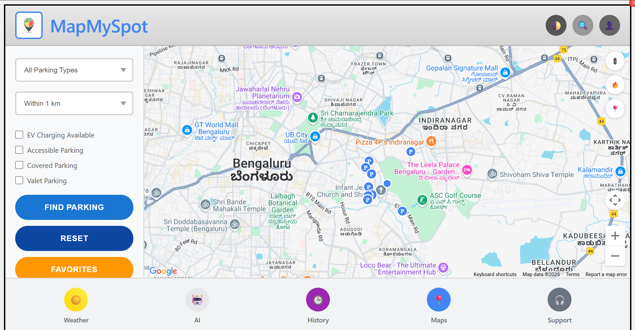Click the Gopalan Signature Mall marker
This screenshot has height=330, width=635.
[x=505, y=72]
